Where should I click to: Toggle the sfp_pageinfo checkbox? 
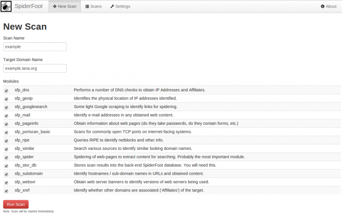coord(6,124)
